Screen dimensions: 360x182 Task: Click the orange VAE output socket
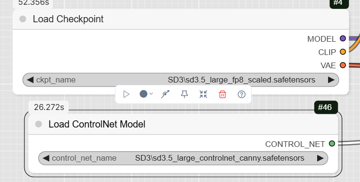(x=343, y=65)
